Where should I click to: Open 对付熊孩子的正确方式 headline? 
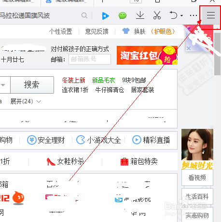tap(80, 49)
